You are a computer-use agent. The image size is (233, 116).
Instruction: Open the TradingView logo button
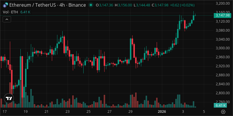[x=9, y=98]
